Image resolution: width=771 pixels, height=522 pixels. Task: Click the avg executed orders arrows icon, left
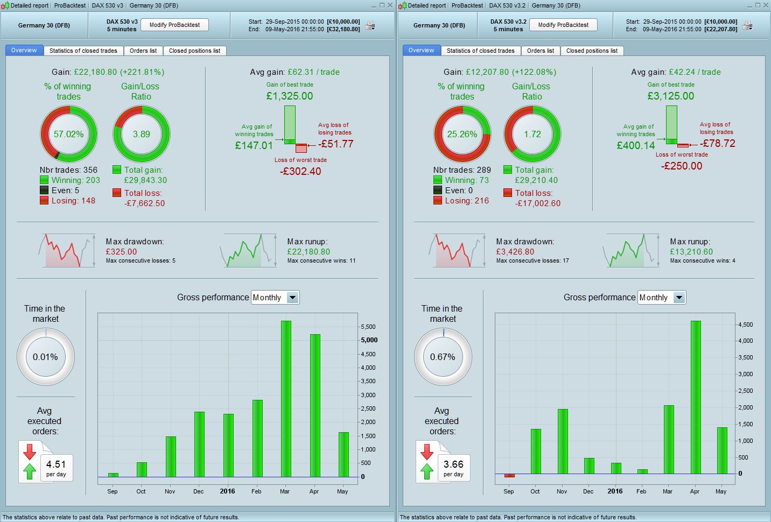(x=30, y=462)
